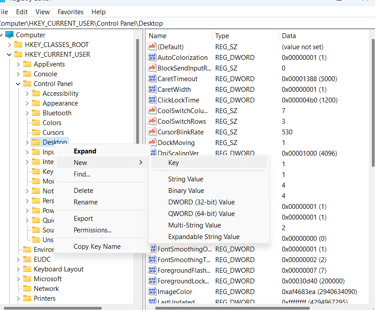Click the values pane horizontal scrollbar
The width and height of the screenshot is (375, 310).
click(233, 308)
